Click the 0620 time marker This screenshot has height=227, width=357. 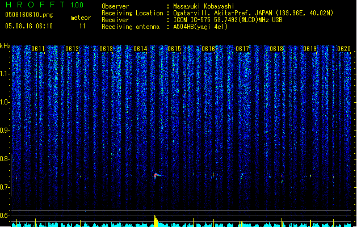pos(344,49)
